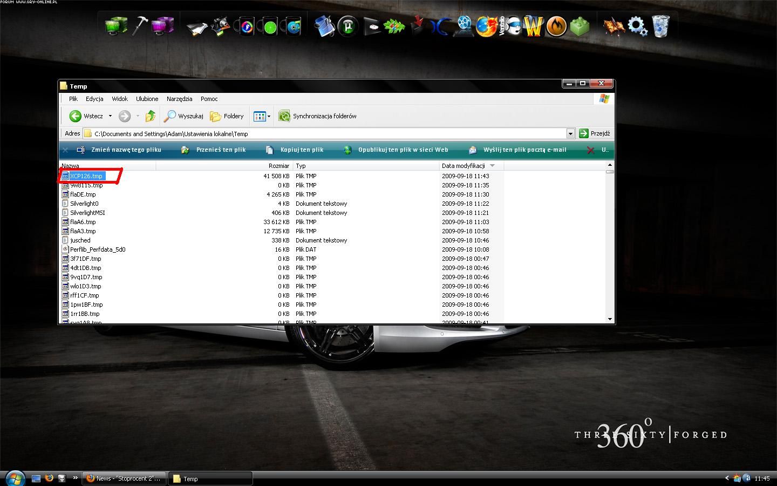Select the flaA6.tmp file
The width and height of the screenshot is (777, 486).
coord(83,222)
